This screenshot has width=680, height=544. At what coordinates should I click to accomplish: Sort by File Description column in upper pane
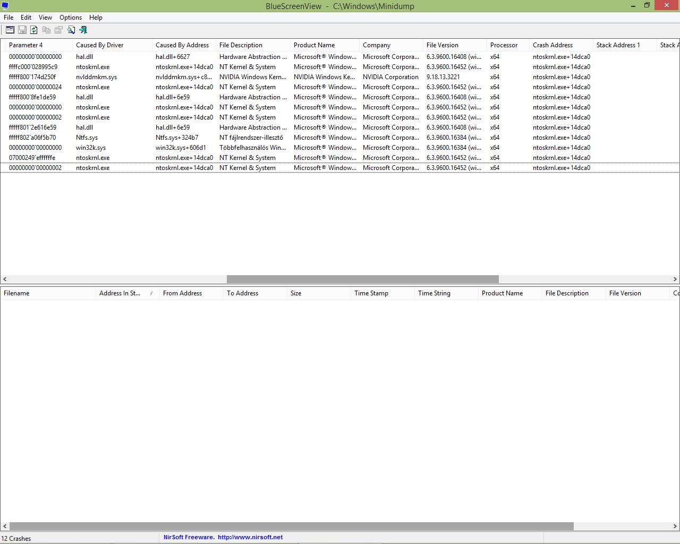pos(253,45)
